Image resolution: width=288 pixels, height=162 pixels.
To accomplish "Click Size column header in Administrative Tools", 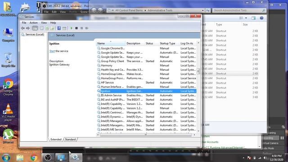I will 245,24.
